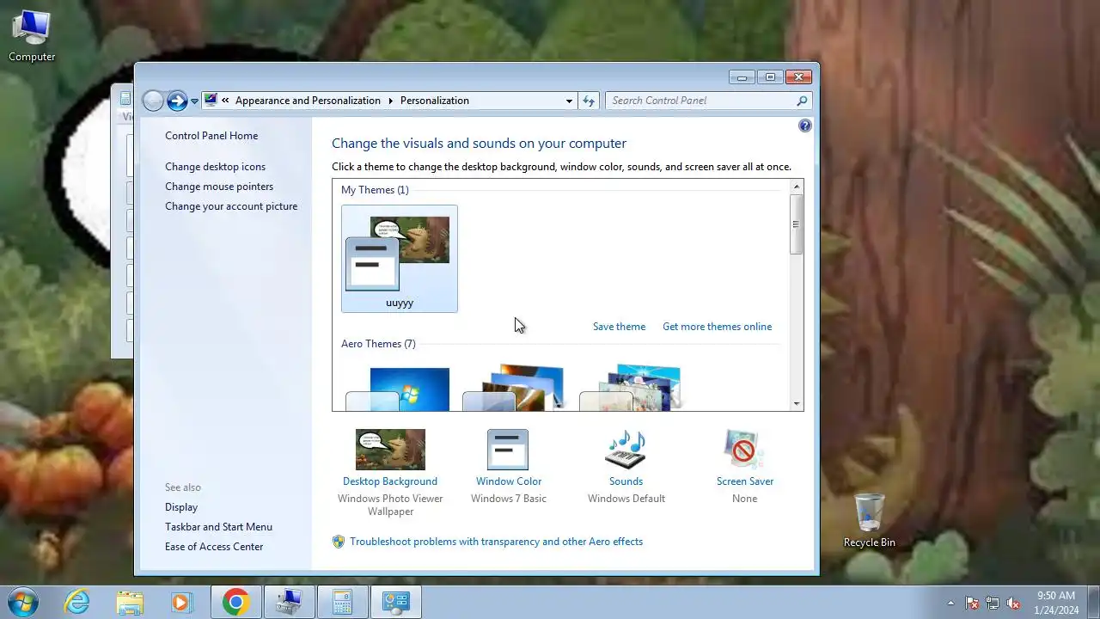Click the theme list scroll down arrow
The image size is (1100, 619).
point(797,404)
